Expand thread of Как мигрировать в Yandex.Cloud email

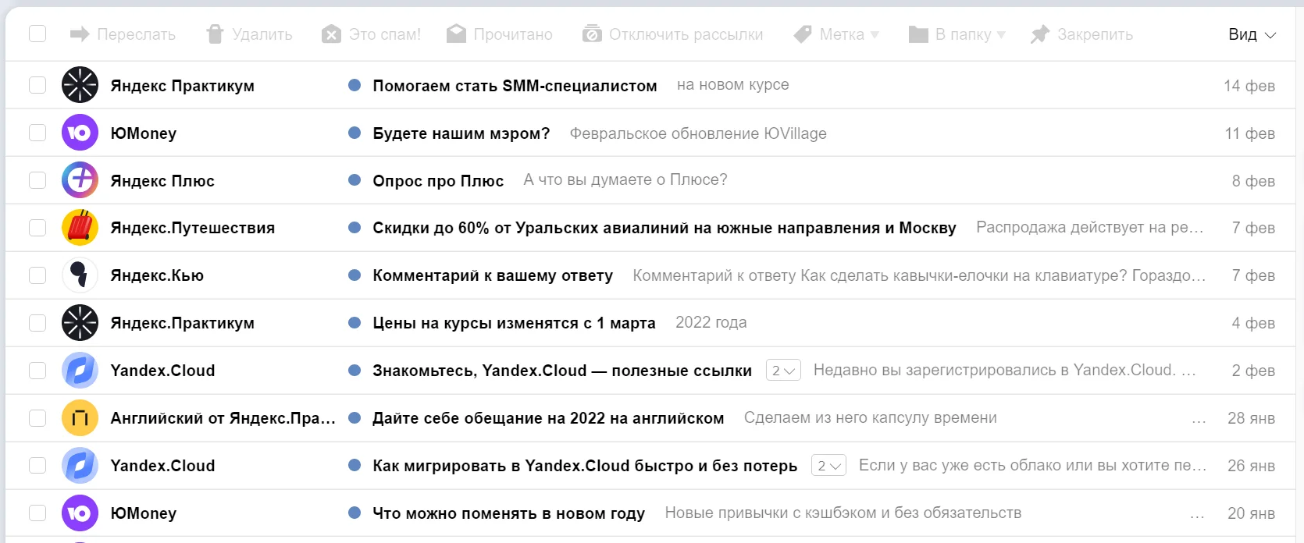(x=828, y=466)
